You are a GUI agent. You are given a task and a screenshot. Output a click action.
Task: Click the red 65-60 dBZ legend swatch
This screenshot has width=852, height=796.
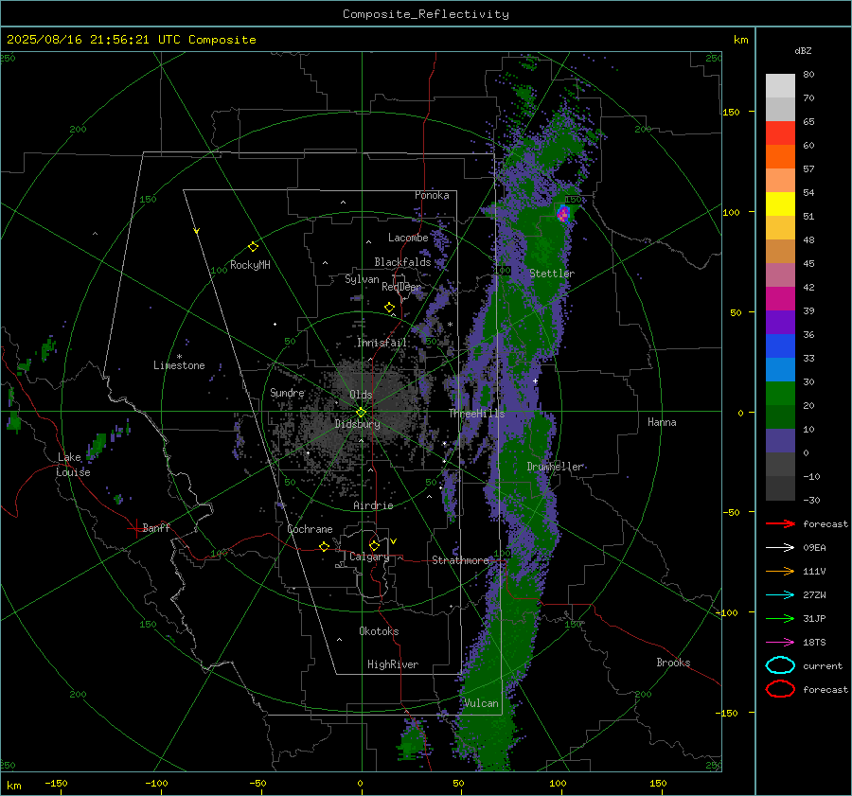[x=780, y=133]
